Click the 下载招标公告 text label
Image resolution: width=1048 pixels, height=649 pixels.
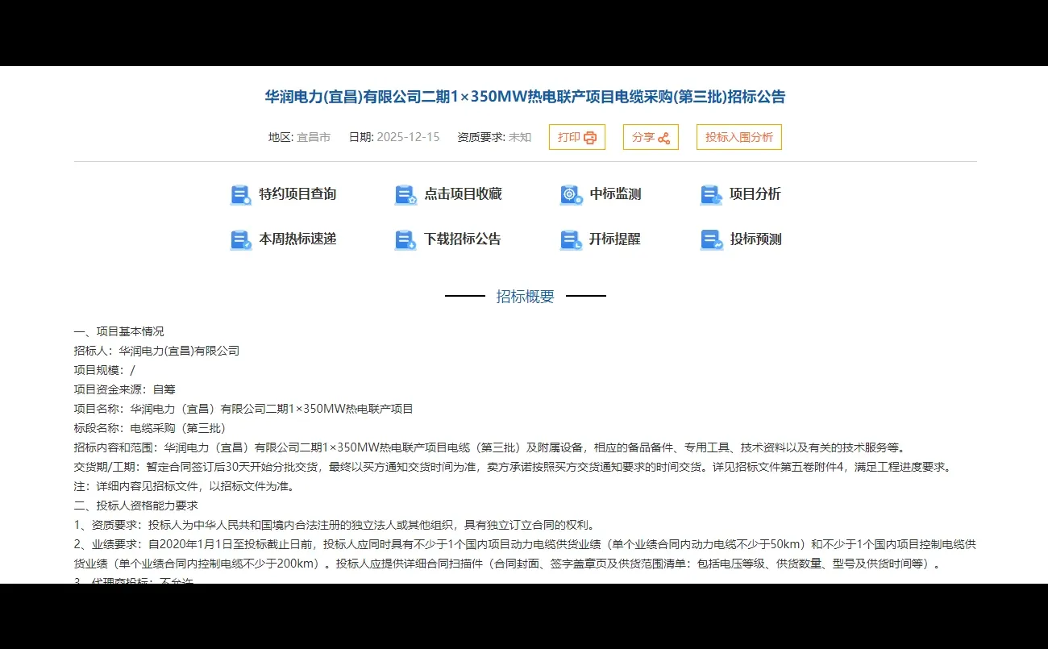point(464,239)
